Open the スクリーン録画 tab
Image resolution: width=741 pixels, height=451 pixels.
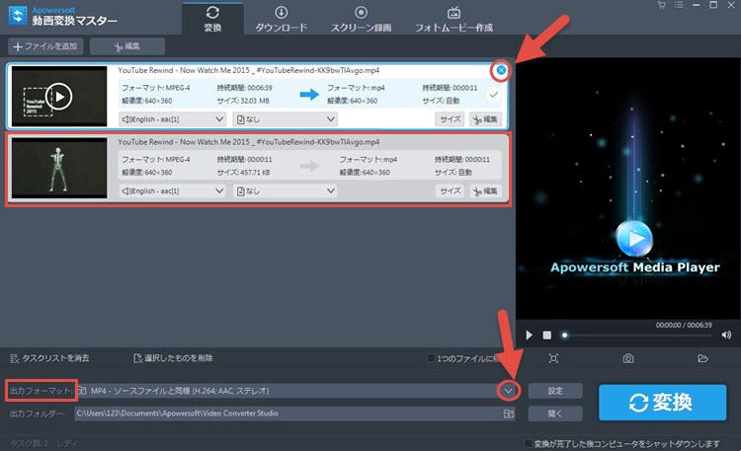(x=361, y=19)
